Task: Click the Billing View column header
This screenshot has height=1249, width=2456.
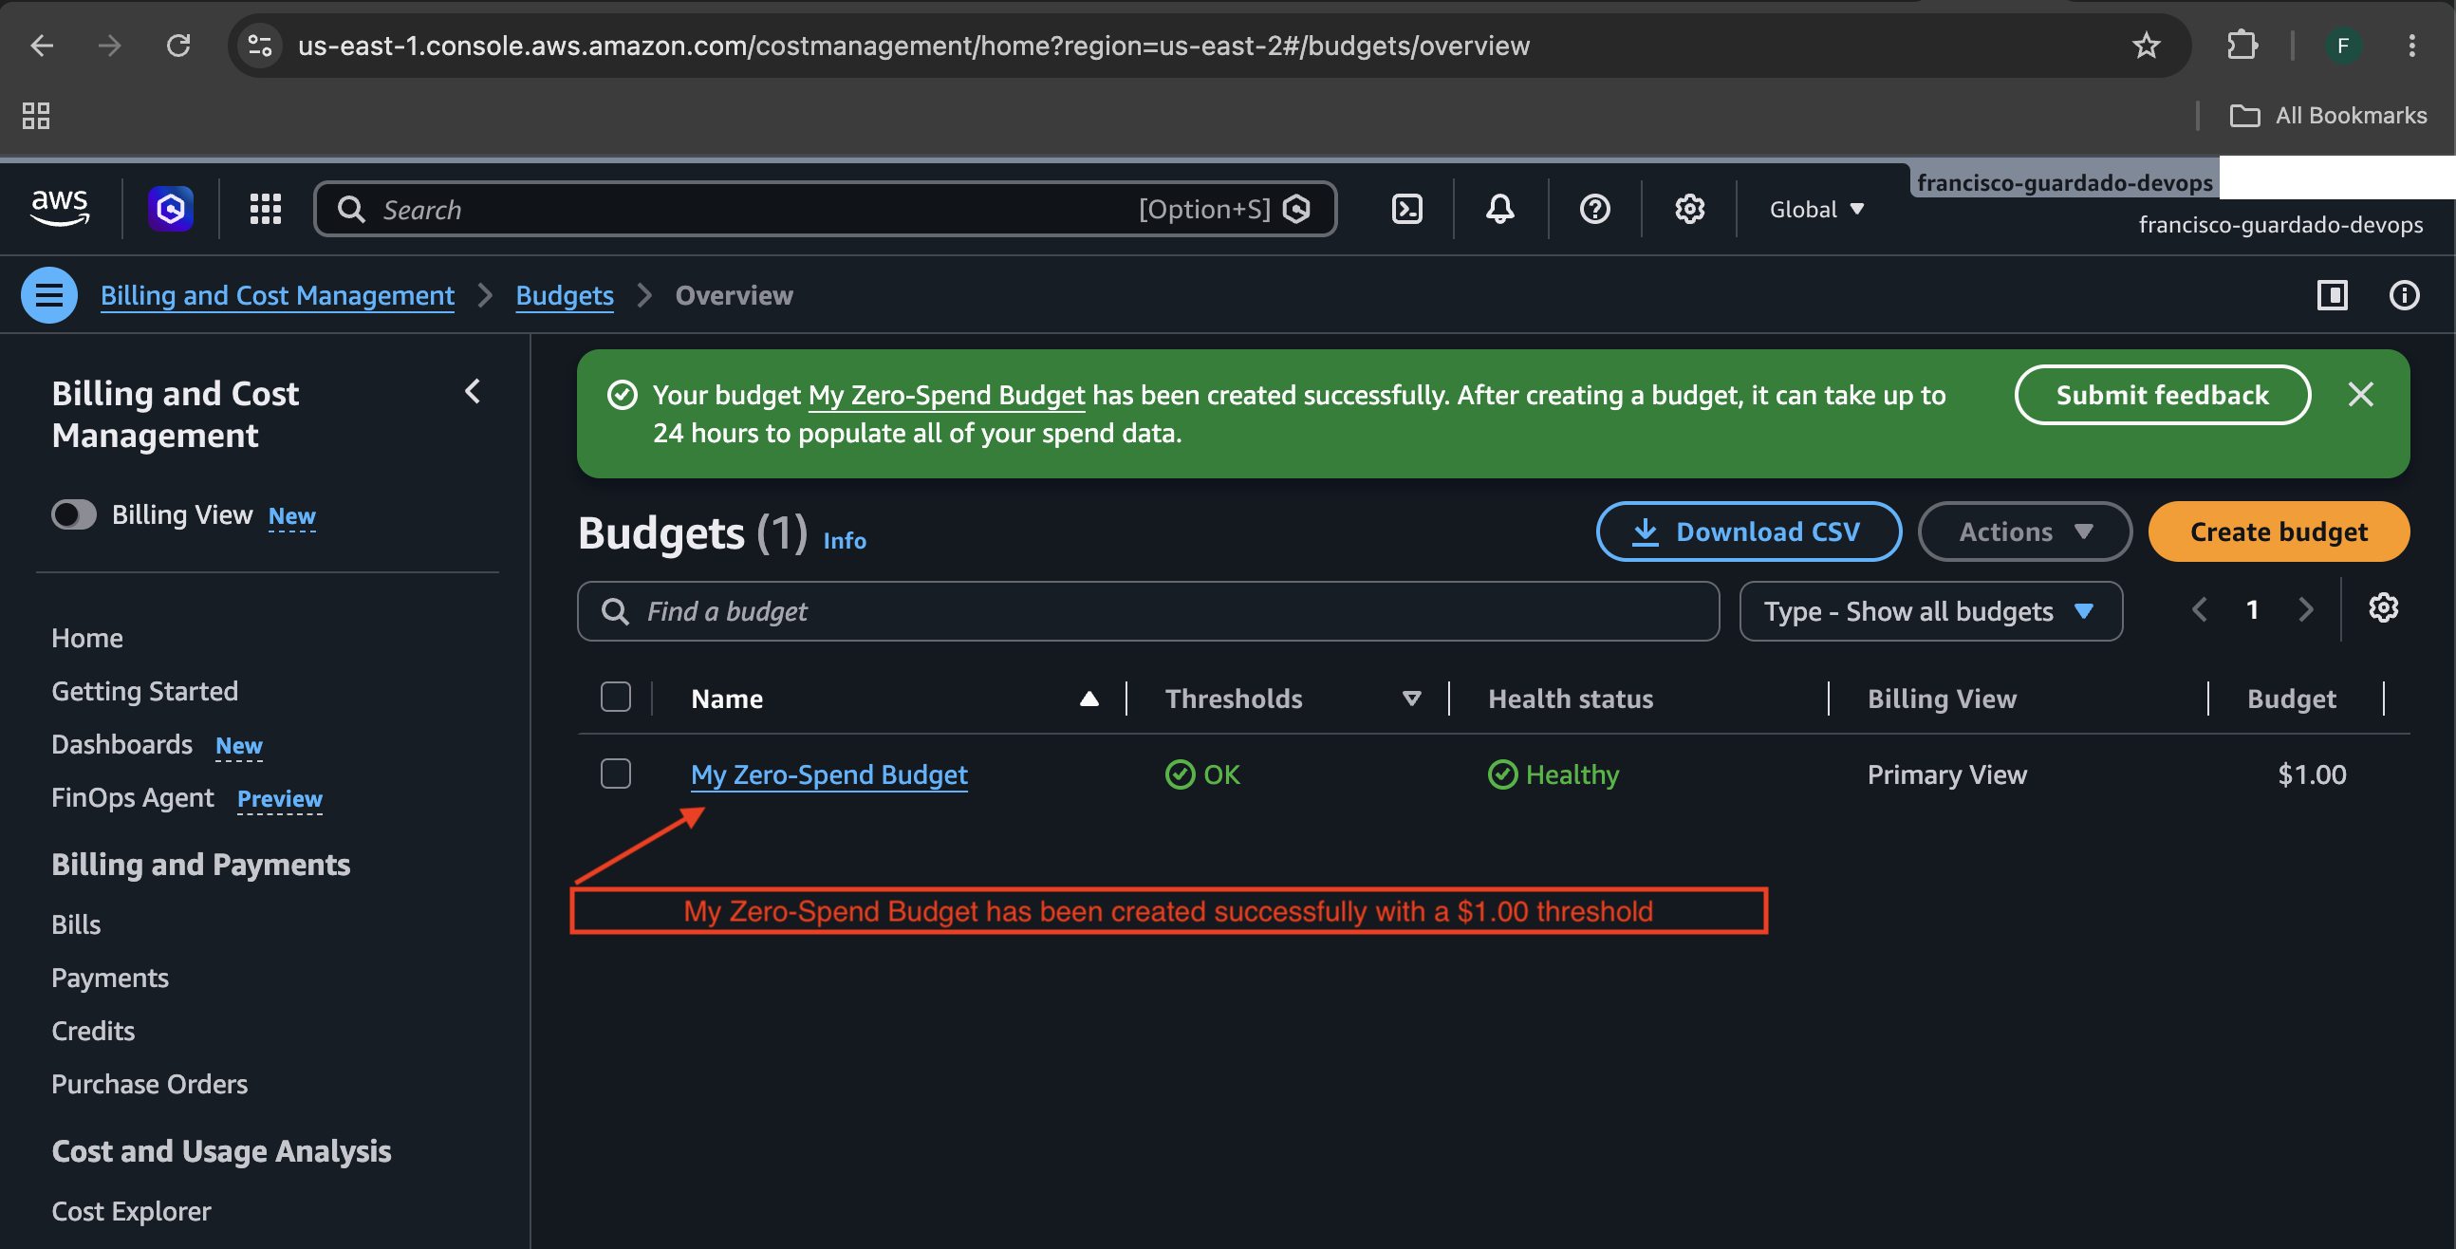Action: tap(1941, 699)
